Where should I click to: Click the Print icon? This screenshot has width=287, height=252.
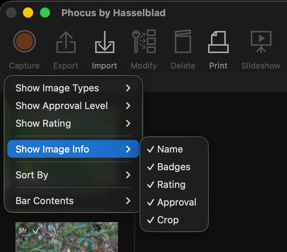(x=218, y=42)
